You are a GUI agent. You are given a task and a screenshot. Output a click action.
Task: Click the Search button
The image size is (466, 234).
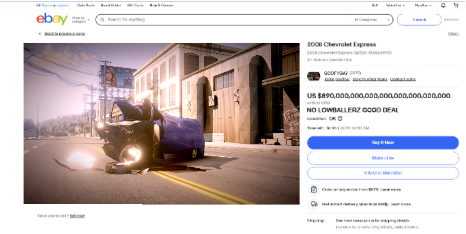(x=419, y=20)
